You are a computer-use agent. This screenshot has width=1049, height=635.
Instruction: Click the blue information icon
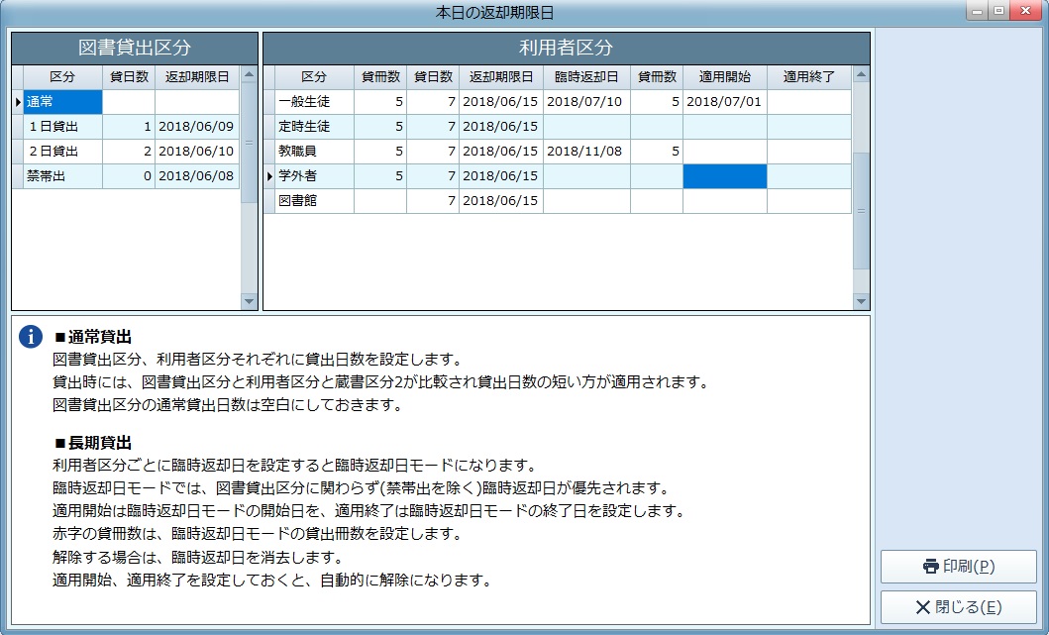(x=31, y=336)
